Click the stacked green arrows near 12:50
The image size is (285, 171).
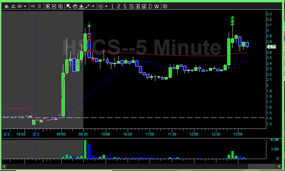click(232, 21)
